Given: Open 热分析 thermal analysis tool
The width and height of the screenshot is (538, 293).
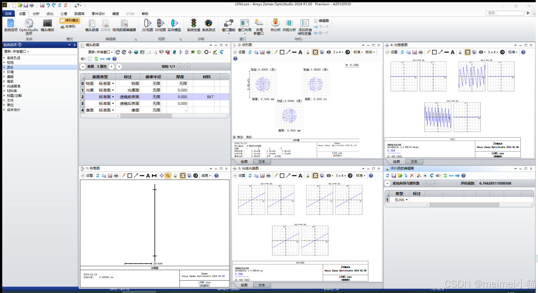Looking at the screenshot, I should click(x=275, y=25).
